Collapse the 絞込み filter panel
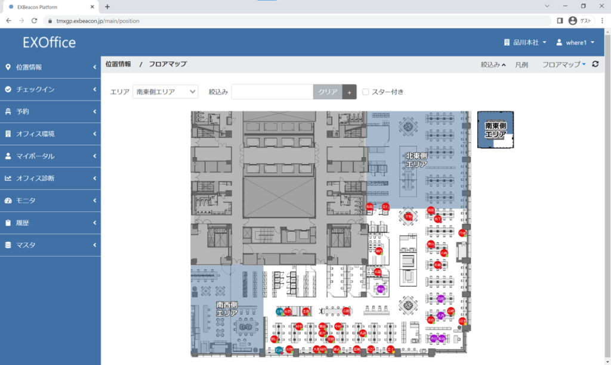 click(x=493, y=64)
